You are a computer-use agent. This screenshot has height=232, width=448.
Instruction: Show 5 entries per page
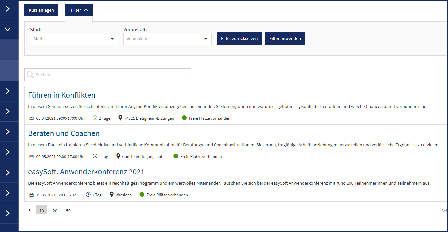pyautogui.click(x=29, y=211)
